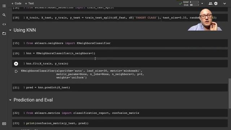The width and height of the screenshot is (231, 130).
Task: Open the code snippets icon
Action: [4, 24]
